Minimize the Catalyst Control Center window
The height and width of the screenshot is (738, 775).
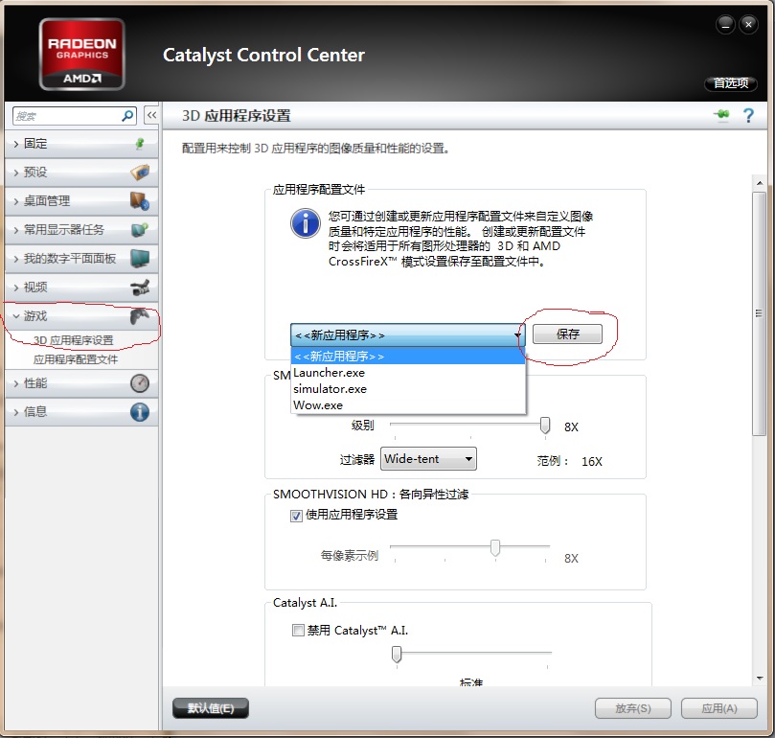(x=725, y=24)
